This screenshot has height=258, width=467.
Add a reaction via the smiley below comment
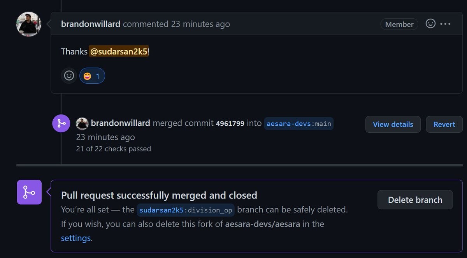tap(69, 75)
